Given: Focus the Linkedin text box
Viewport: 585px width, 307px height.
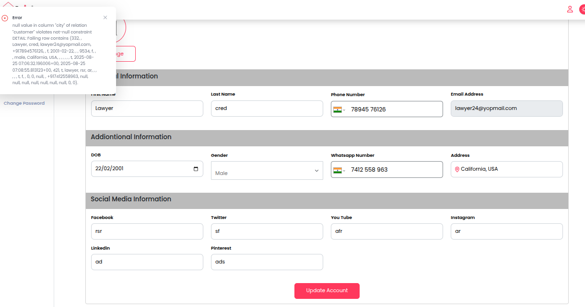Looking at the screenshot, I should tap(147, 262).
